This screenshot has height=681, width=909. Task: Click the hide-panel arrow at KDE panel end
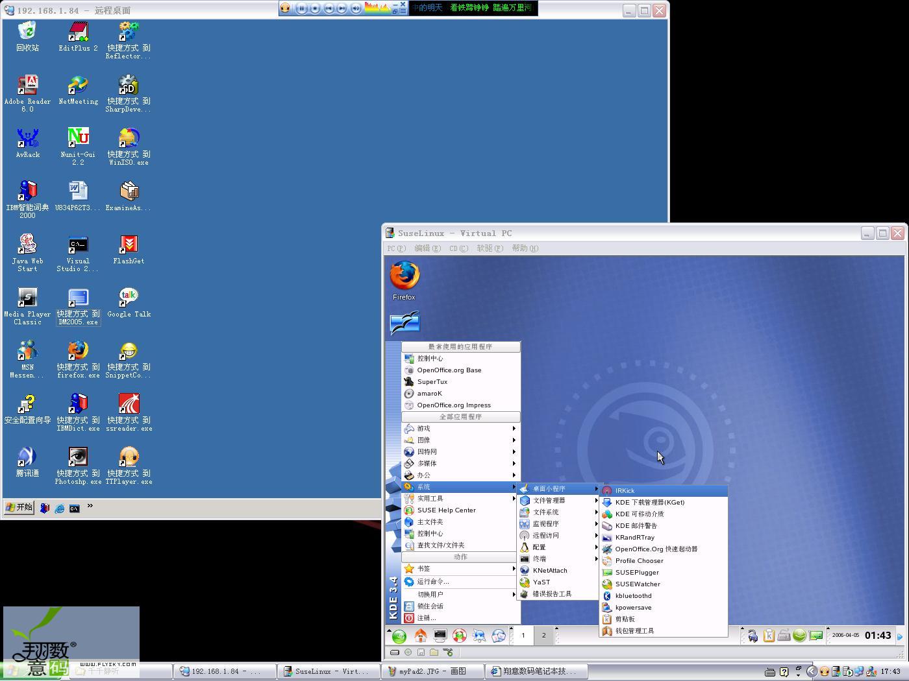coord(900,636)
